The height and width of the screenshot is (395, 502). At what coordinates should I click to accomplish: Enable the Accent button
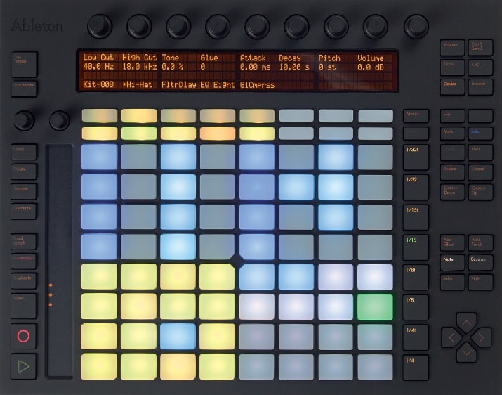(480, 172)
